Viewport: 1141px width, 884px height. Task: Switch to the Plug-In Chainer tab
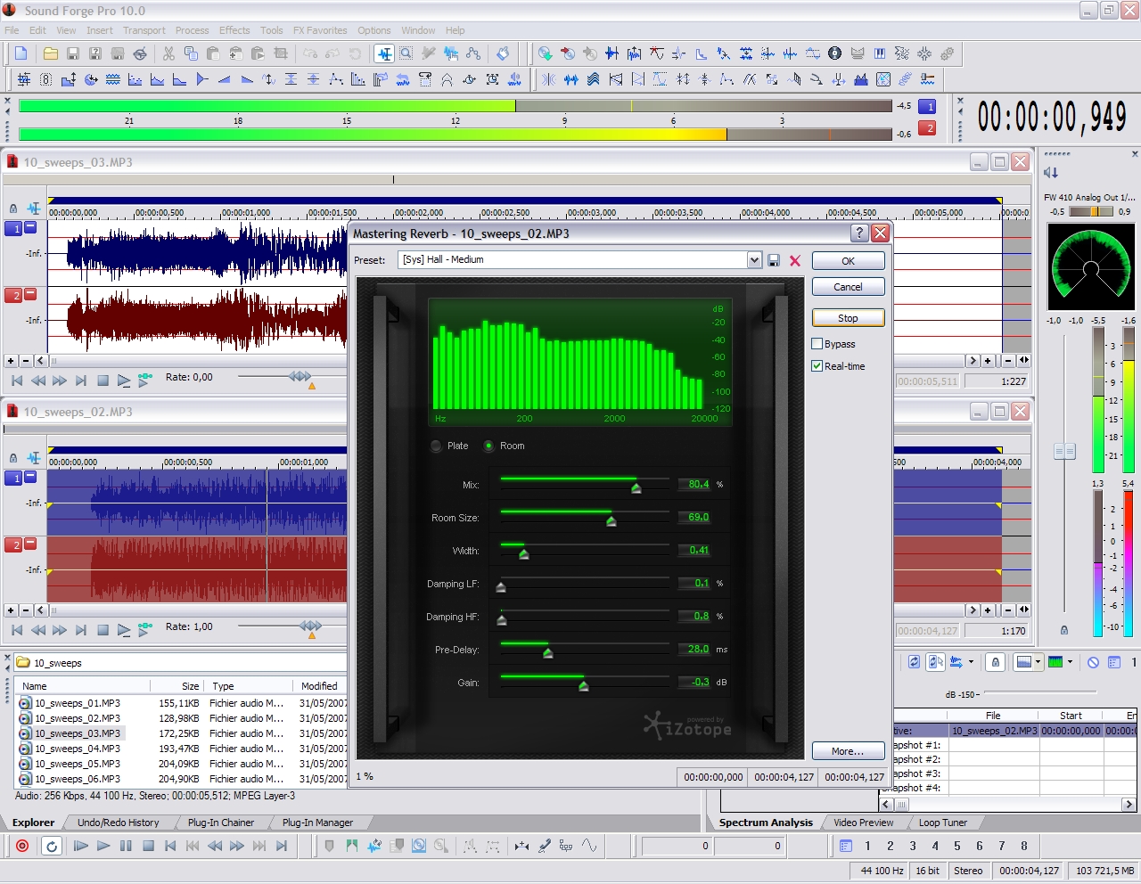[x=220, y=823]
